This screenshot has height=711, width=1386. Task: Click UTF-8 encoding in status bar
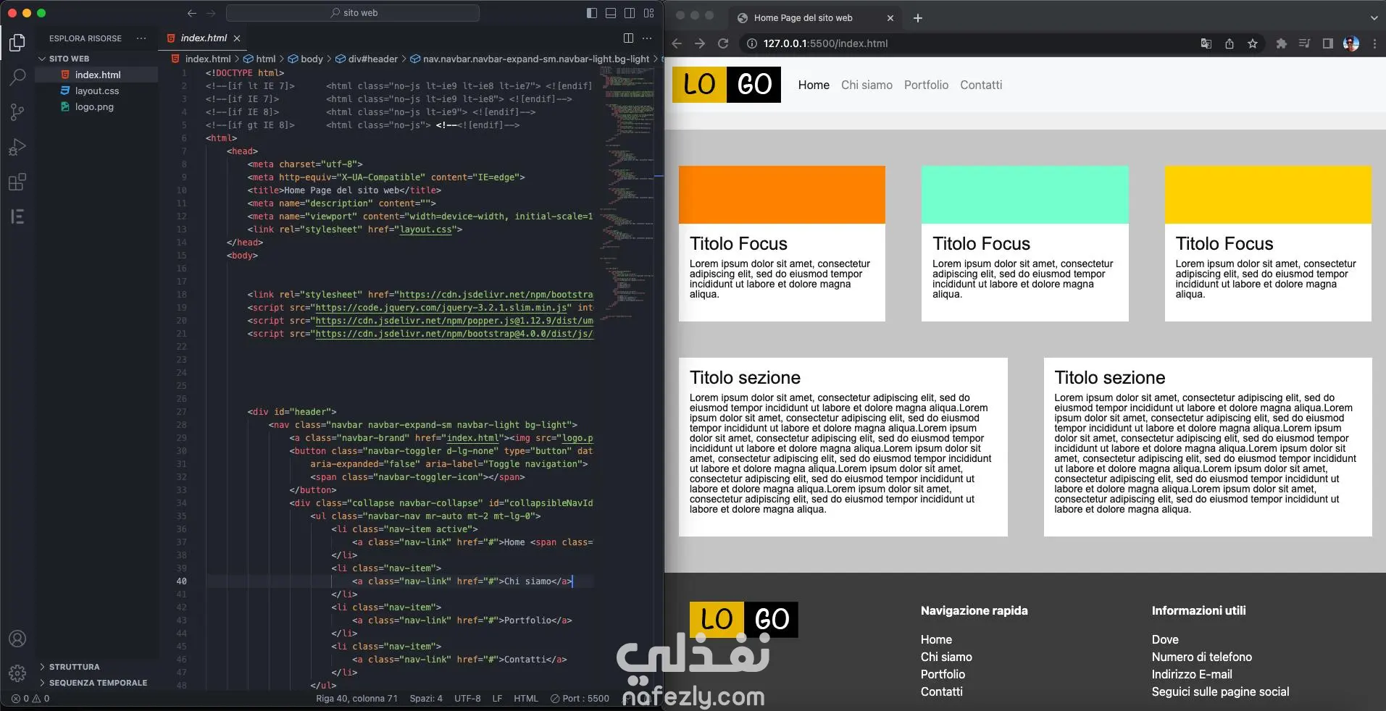coord(467,699)
